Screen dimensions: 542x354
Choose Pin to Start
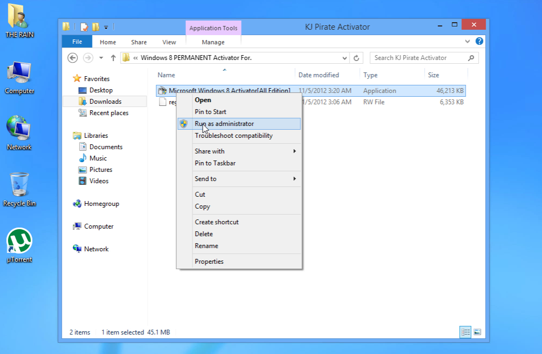[239, 112]
